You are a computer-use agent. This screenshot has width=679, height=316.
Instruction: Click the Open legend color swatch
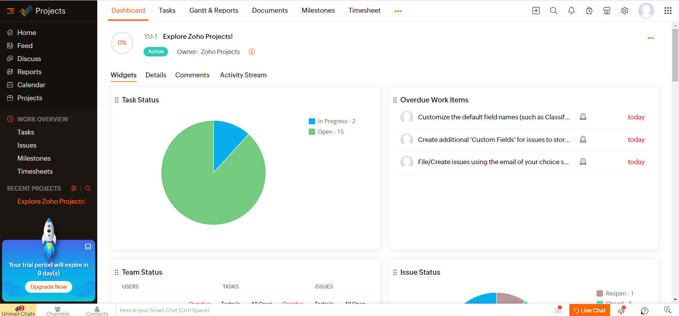312,132
